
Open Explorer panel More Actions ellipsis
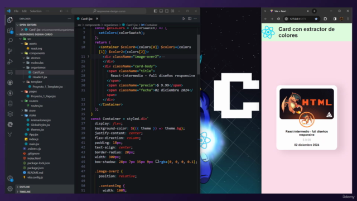click(x=69, y=18)
